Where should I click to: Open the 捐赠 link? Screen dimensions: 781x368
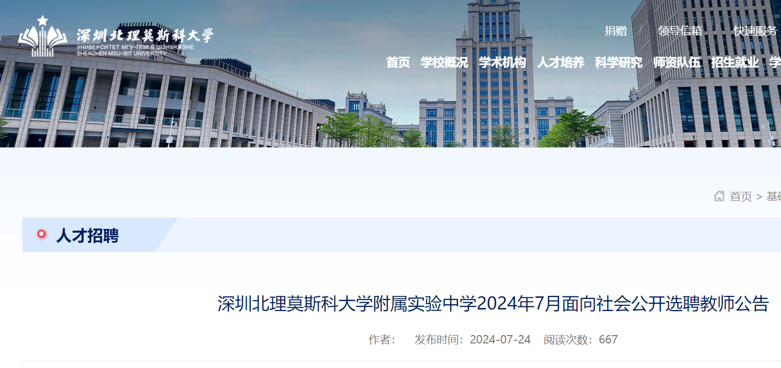pos(616,31)
